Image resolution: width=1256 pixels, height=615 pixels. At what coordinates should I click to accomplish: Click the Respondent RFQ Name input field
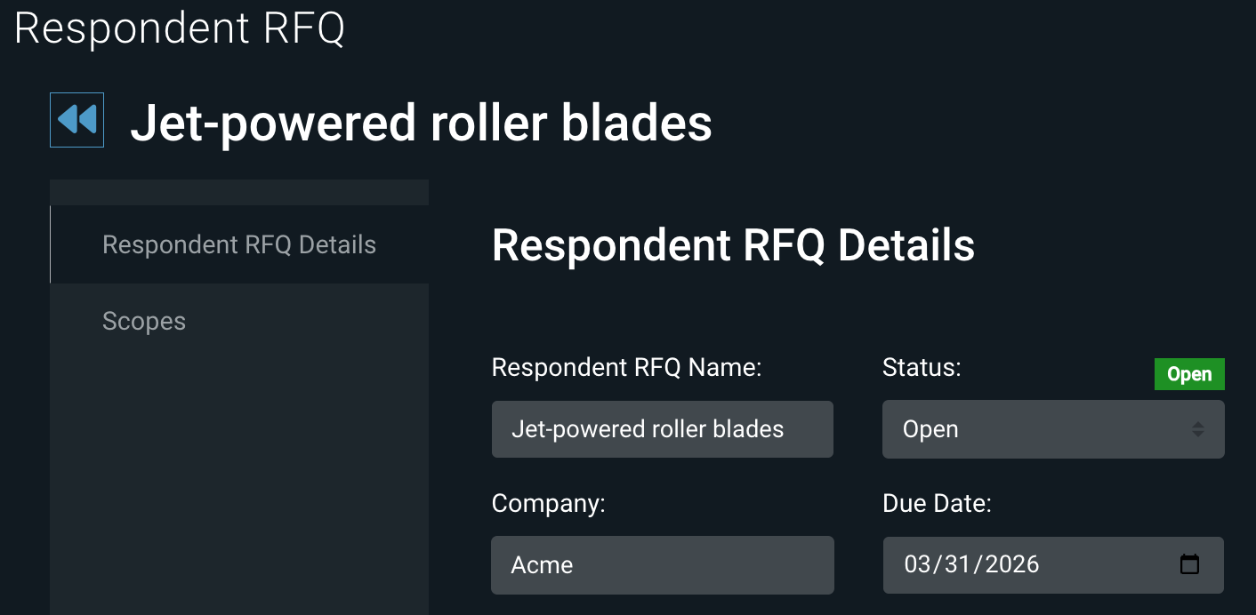click(x=662, y=429)
